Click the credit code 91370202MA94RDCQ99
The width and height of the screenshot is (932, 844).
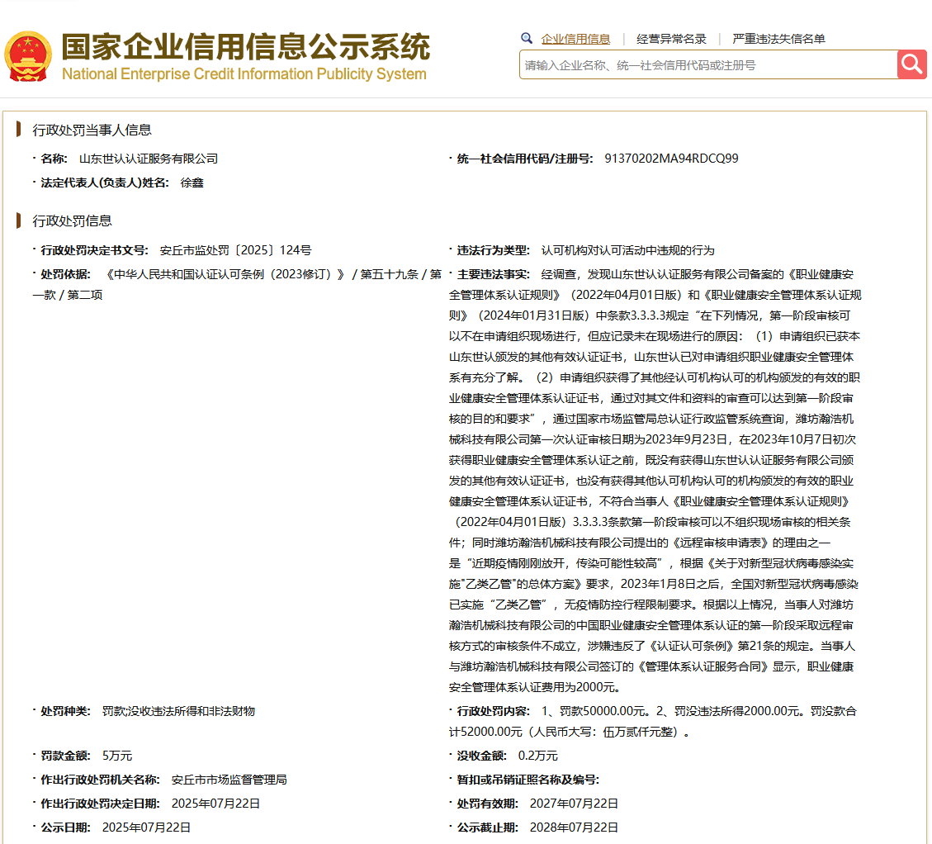[x=672, y=159]
